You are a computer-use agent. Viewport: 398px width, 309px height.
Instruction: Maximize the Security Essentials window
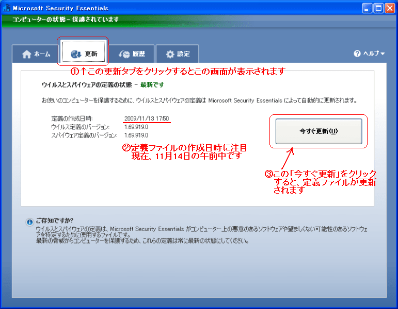379,8
